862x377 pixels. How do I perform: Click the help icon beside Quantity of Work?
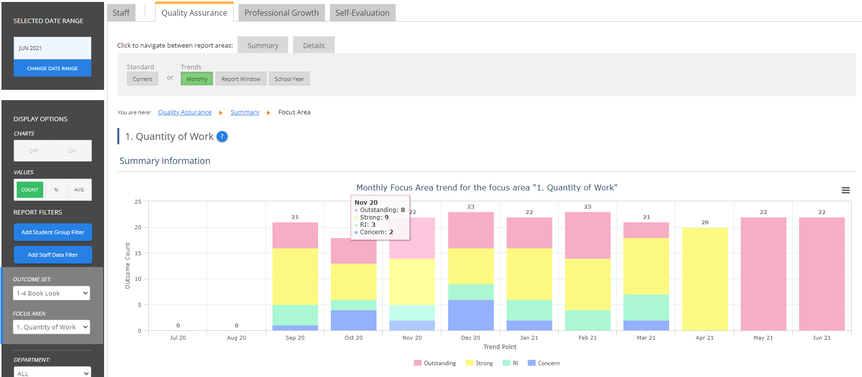coord(222,136)
